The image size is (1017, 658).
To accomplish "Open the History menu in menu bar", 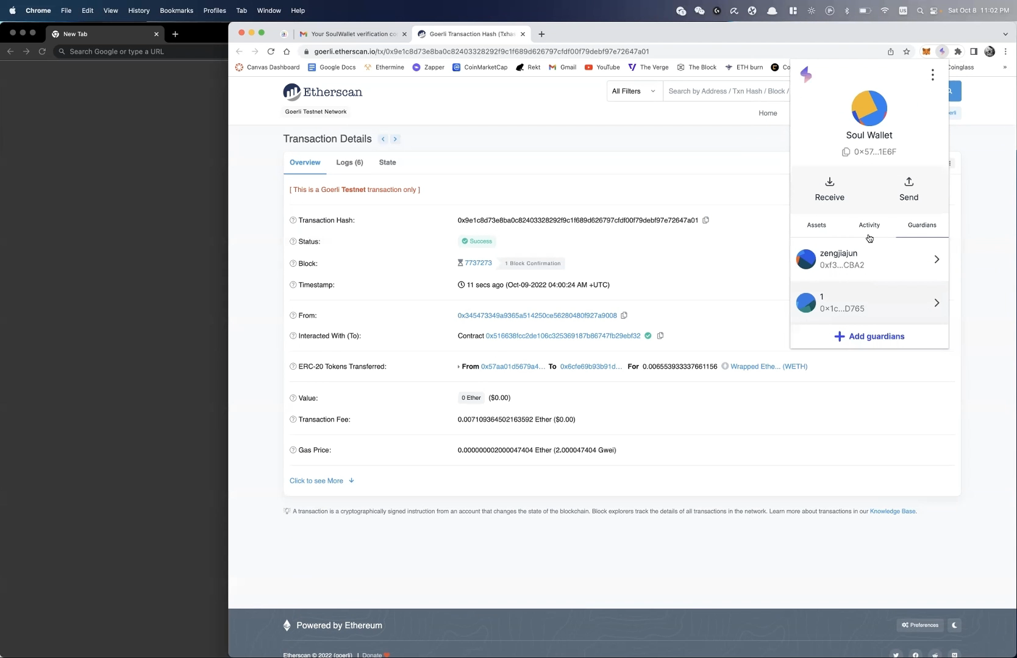I will [138, 10].
